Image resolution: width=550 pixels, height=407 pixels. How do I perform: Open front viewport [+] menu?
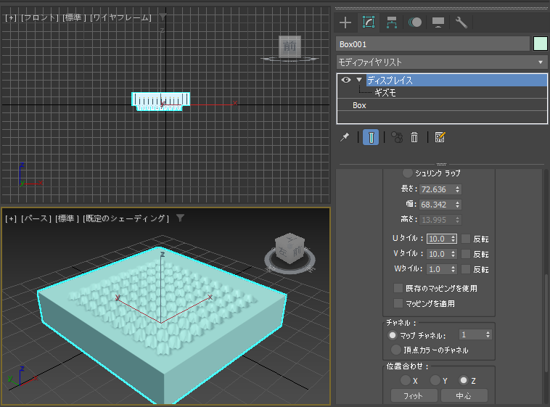[x=11, y=17]
